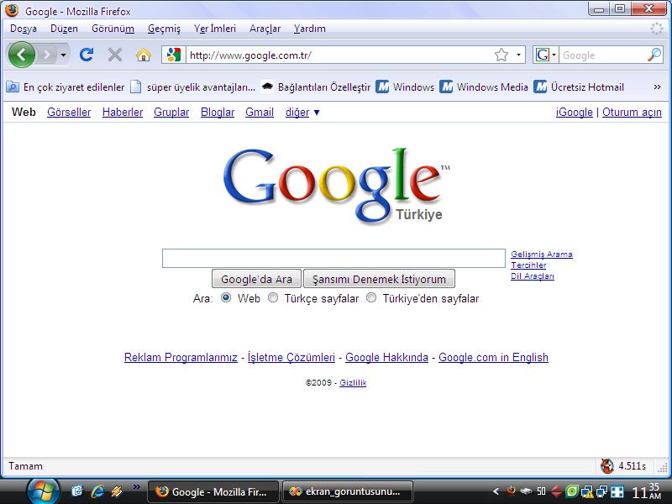Screen dimensions: 672x504
Task: Open the Google.com in English link
Action: click(x=493, y=358)
